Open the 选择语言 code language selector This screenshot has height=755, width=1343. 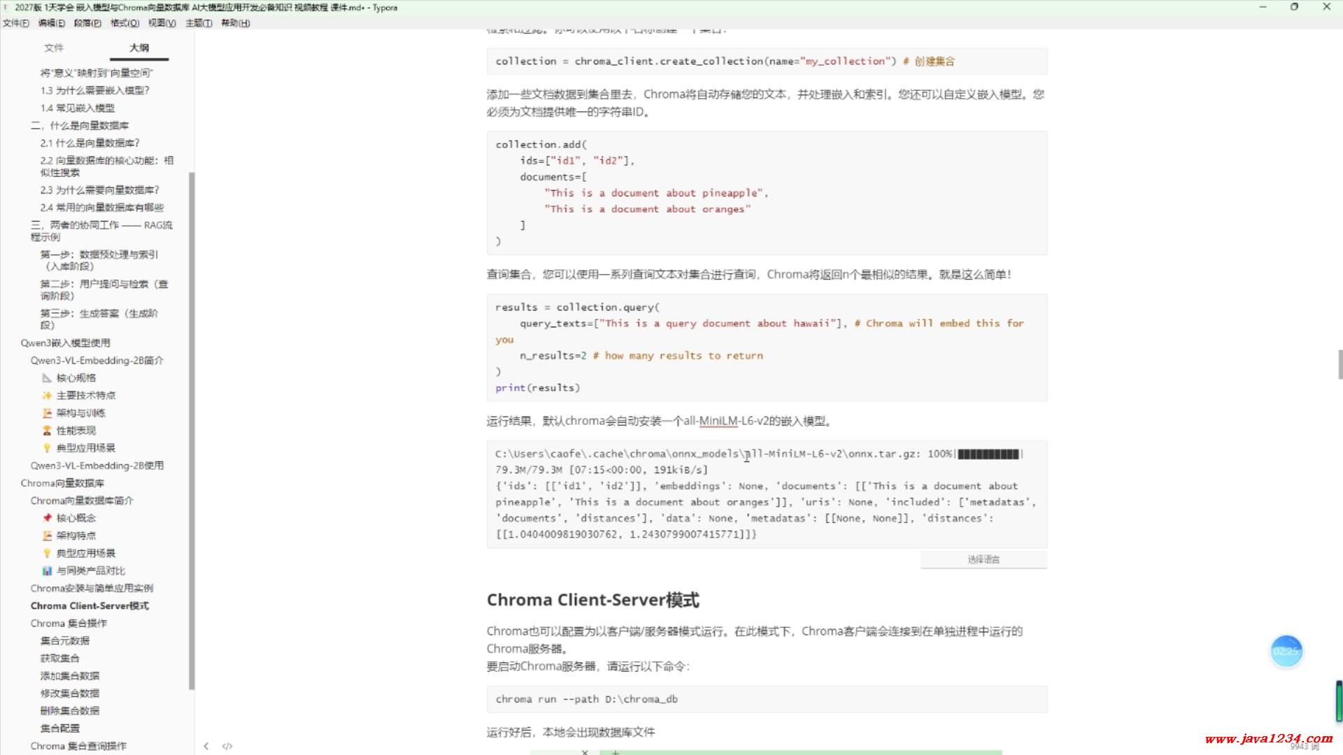[983, 559]
